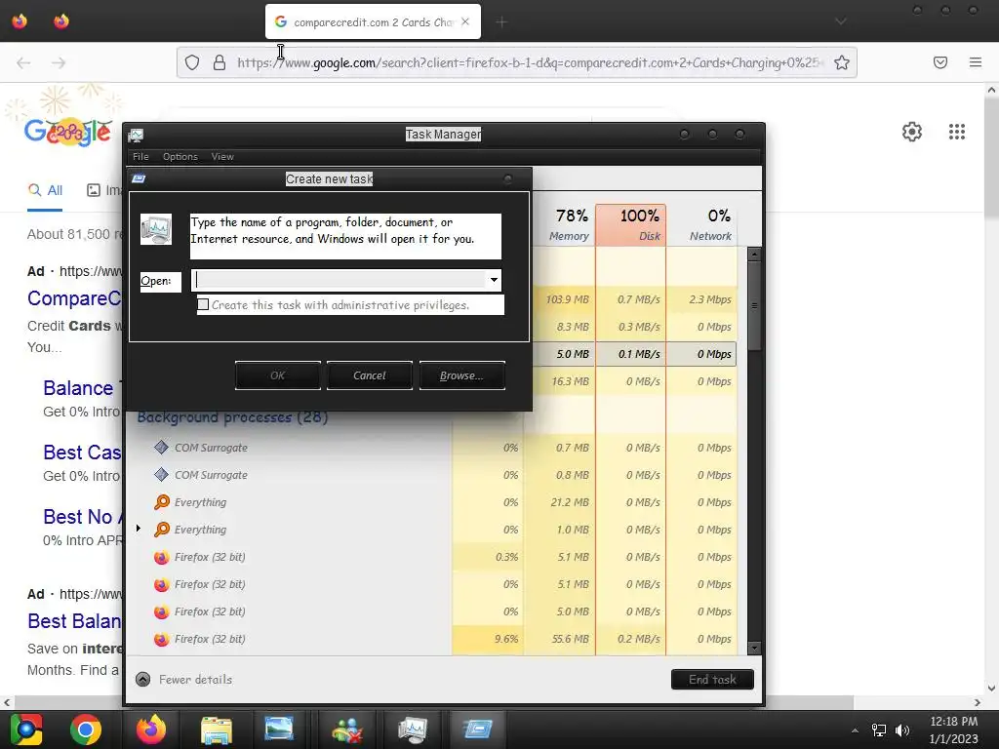This screenshot has width=999, height=749.
Task: Open the tracking protection shield icon
Action: pyautogui.click(x=192, y=62)
